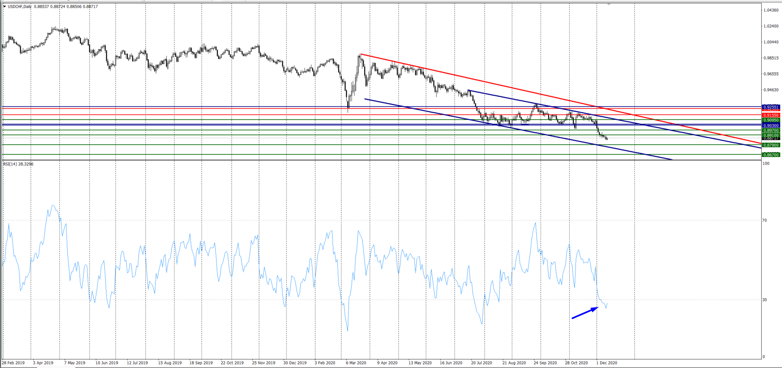
Task: Click the 0.92551 blue price label
Action: (771, 107)
